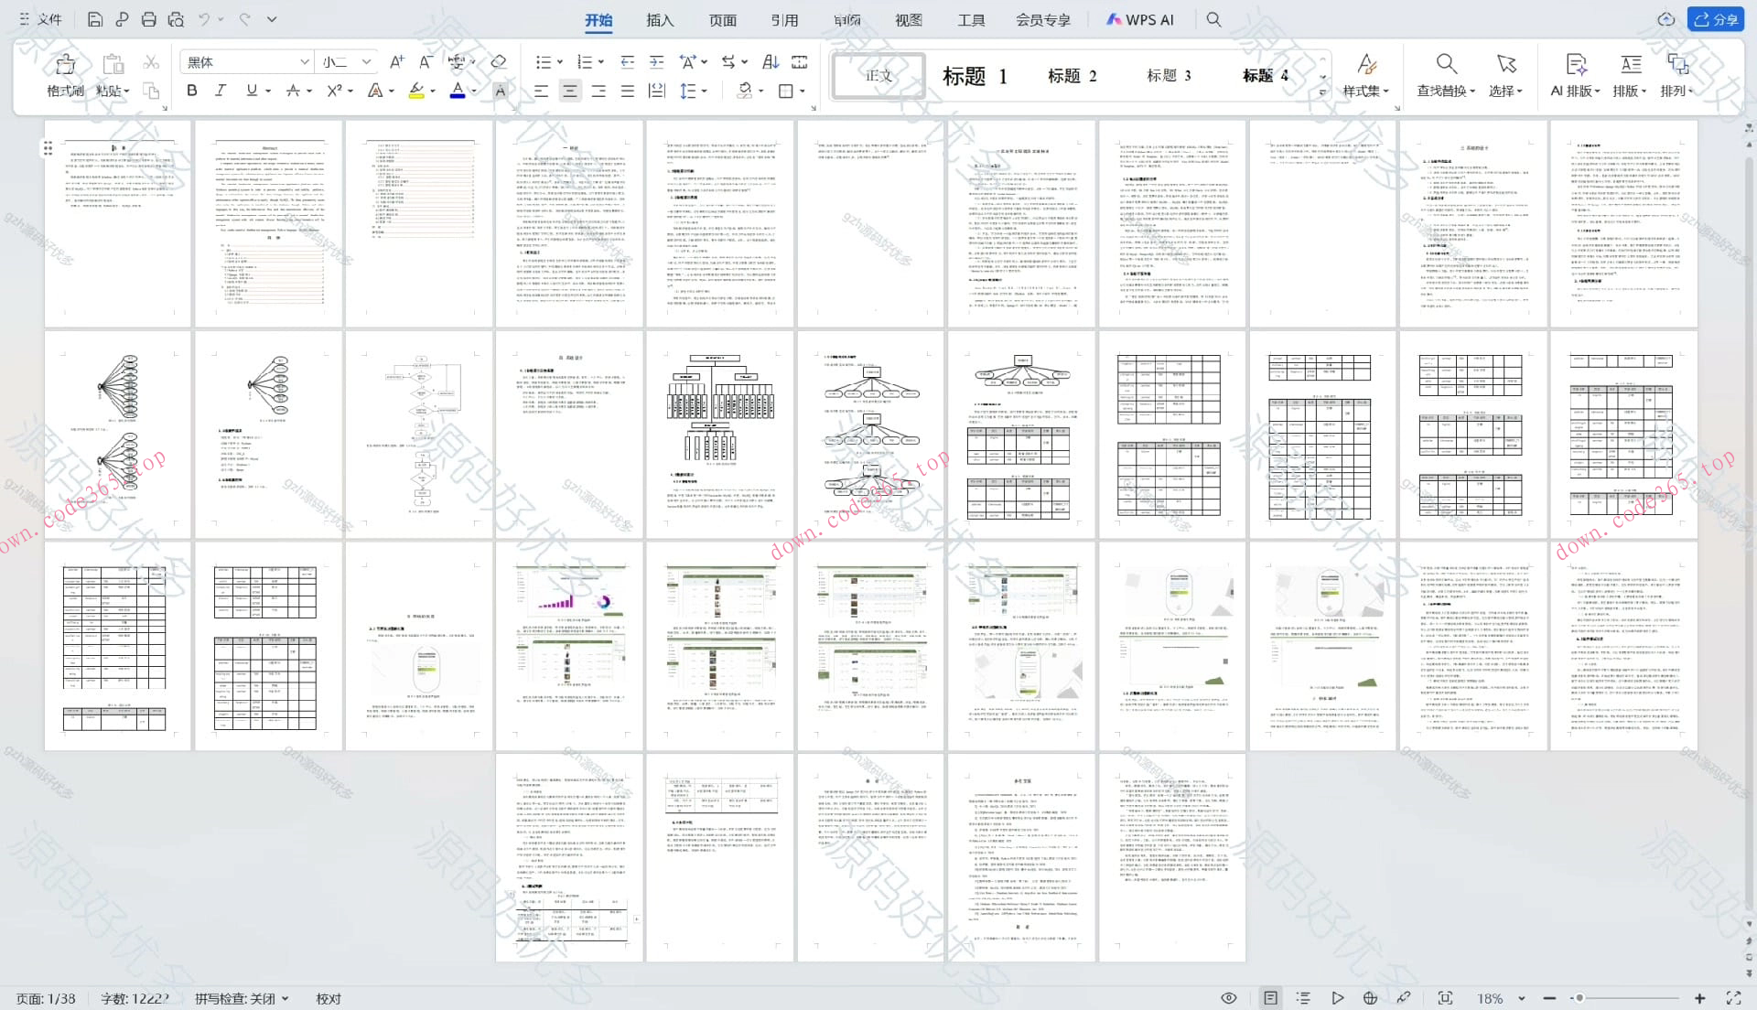Click the clear formatting eraser icon
The image size is (1757, 1010).
point(498,62)
